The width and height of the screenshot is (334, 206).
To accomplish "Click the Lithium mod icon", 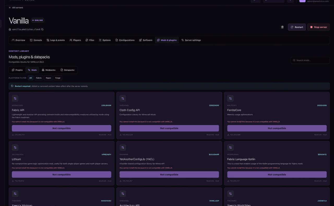I will pos(15,147).
